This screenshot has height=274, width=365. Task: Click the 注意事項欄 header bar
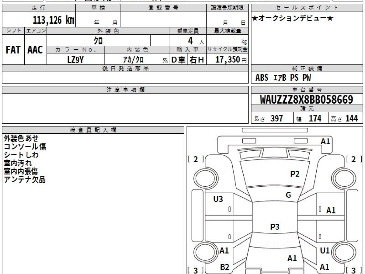click(x=125, y=90)
